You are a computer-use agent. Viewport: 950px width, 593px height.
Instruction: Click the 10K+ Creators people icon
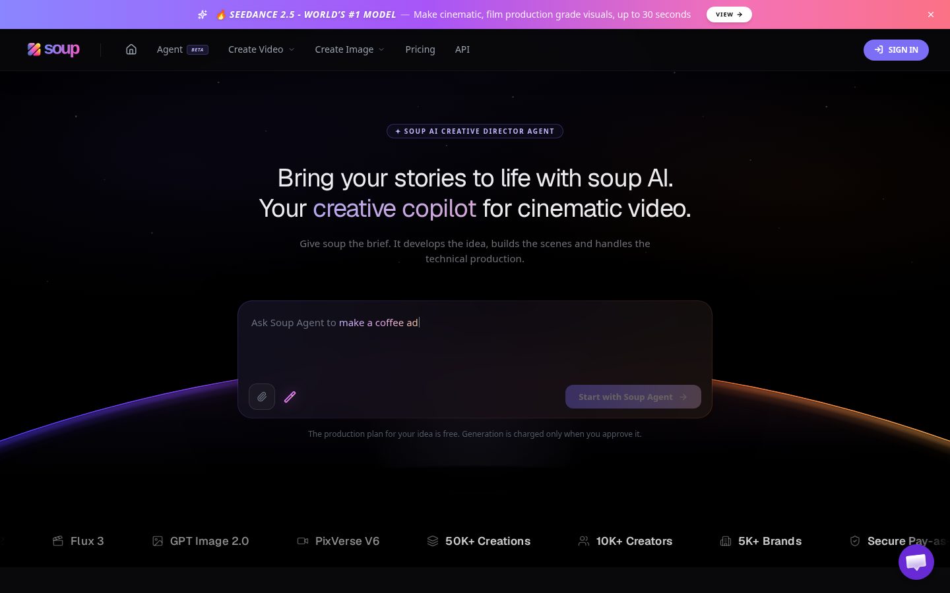coord(584,541)
